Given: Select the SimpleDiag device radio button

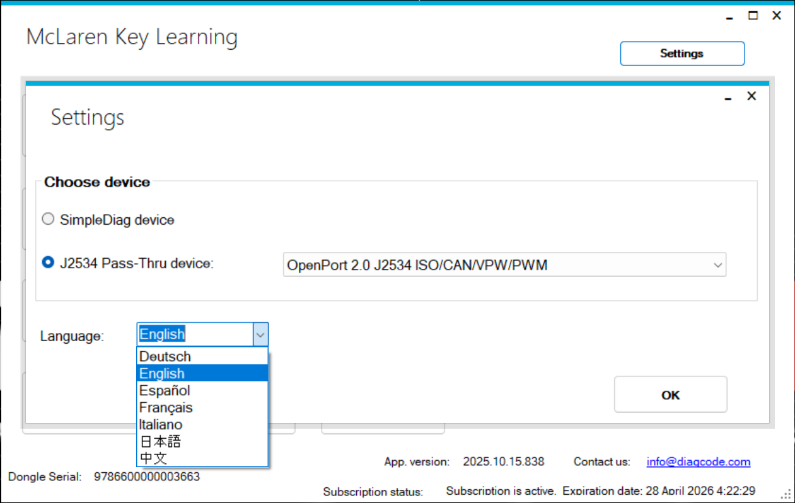Looking at the screenshot, I should [x=48, y=220].
